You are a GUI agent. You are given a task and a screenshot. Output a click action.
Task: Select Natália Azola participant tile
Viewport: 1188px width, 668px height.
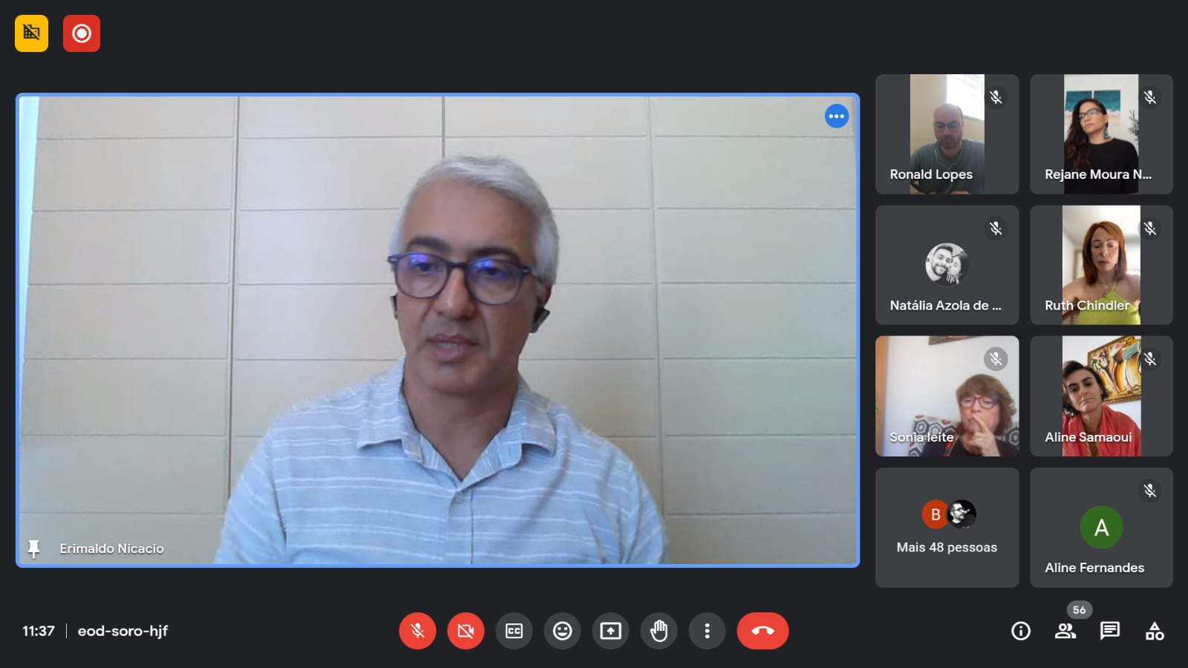(x=947, y=265)
